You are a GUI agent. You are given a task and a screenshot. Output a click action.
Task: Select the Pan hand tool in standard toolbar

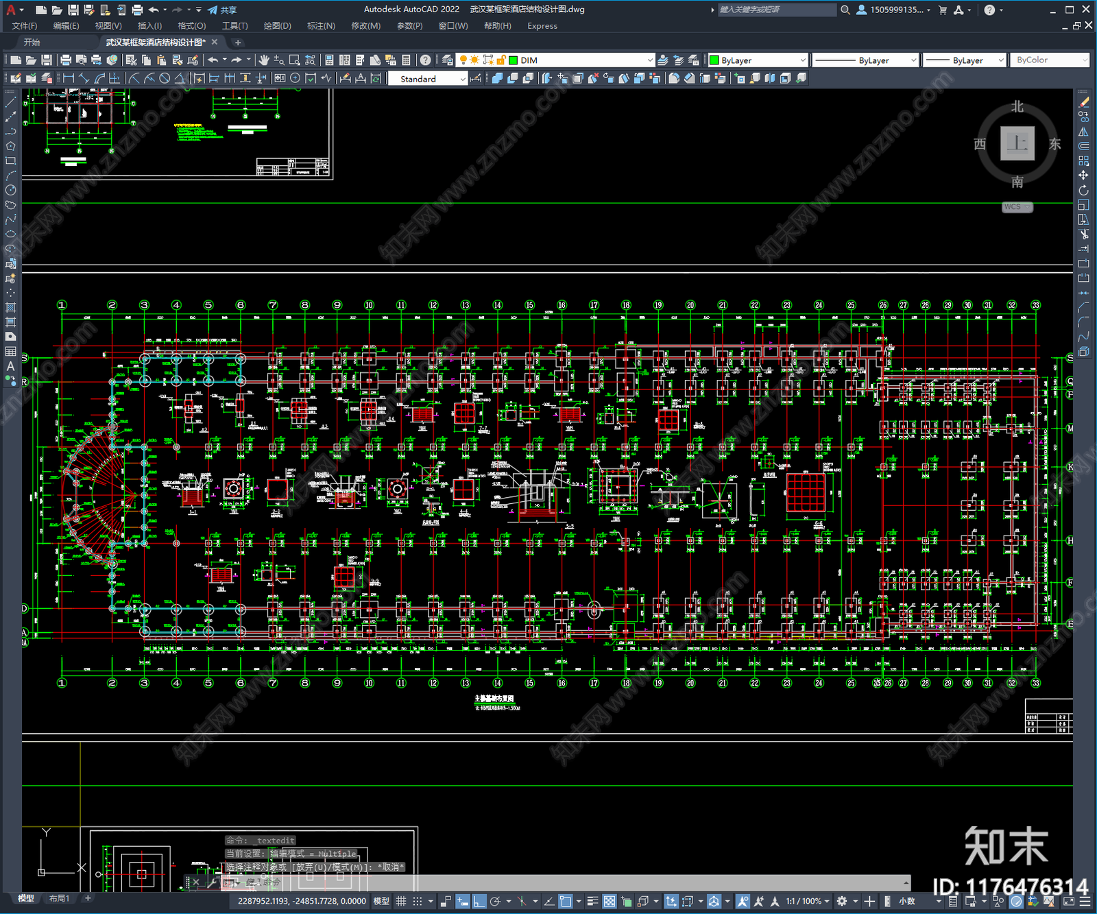coord(264,60)
